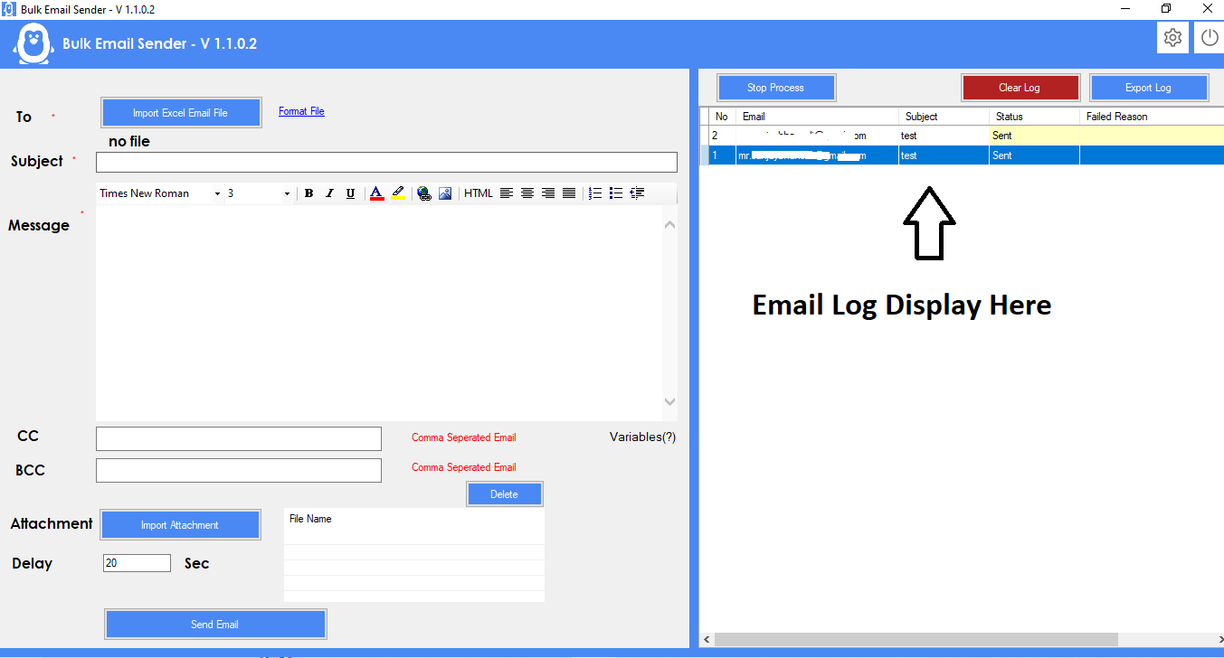
Task: Insert a hyperlink using the globe icon
Action: (424, 193)
